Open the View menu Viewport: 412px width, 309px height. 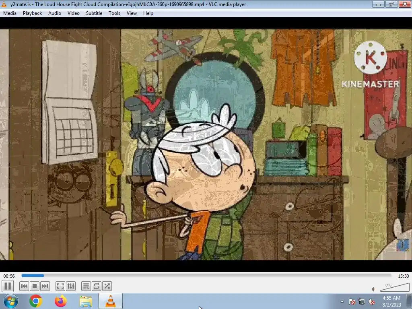(132, 13)
